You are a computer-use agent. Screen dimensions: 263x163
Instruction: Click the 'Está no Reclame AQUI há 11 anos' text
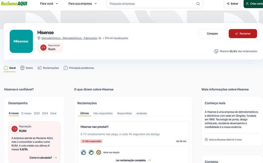225,140
